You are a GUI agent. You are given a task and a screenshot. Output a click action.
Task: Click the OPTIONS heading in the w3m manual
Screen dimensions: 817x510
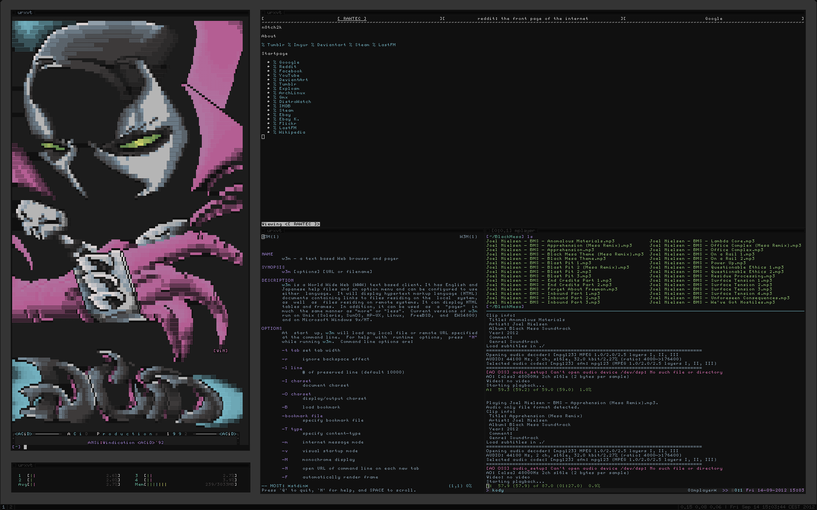tap(271, 328)
